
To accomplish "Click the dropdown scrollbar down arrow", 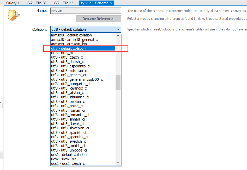I will (118, 162).
